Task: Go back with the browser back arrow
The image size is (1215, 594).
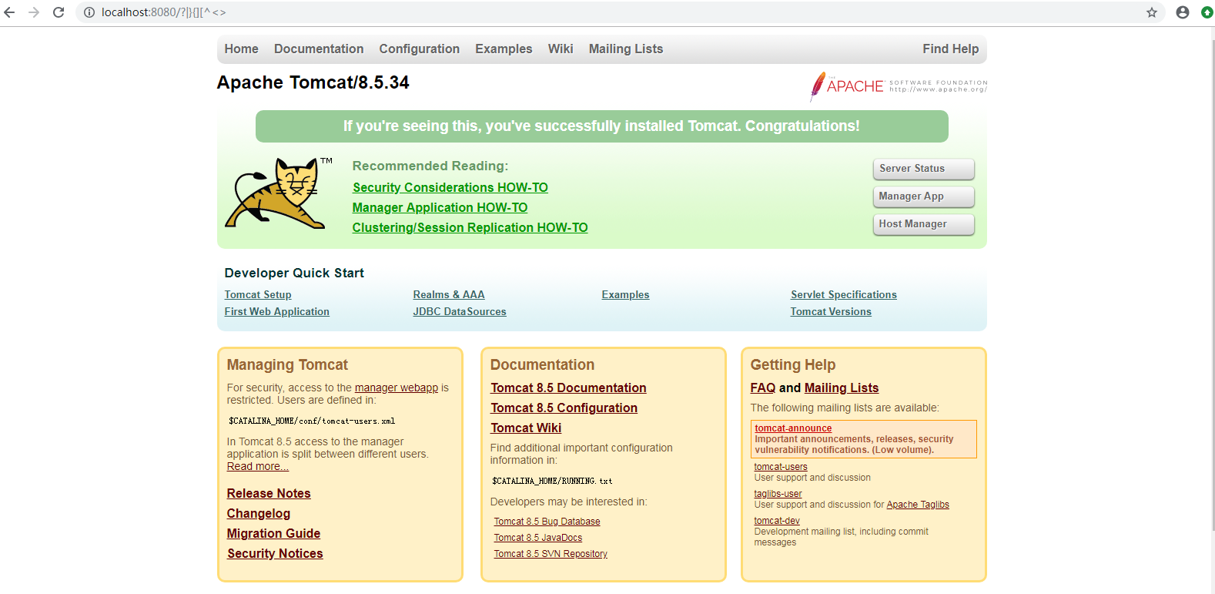Action: click(10, 12)
